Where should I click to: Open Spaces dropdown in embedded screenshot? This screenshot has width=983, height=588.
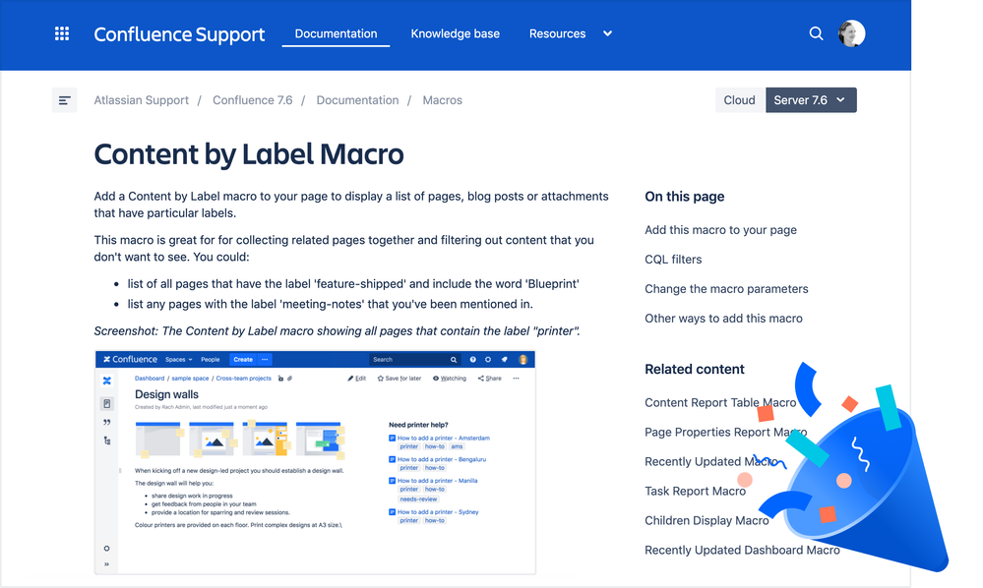pos(179,360)
